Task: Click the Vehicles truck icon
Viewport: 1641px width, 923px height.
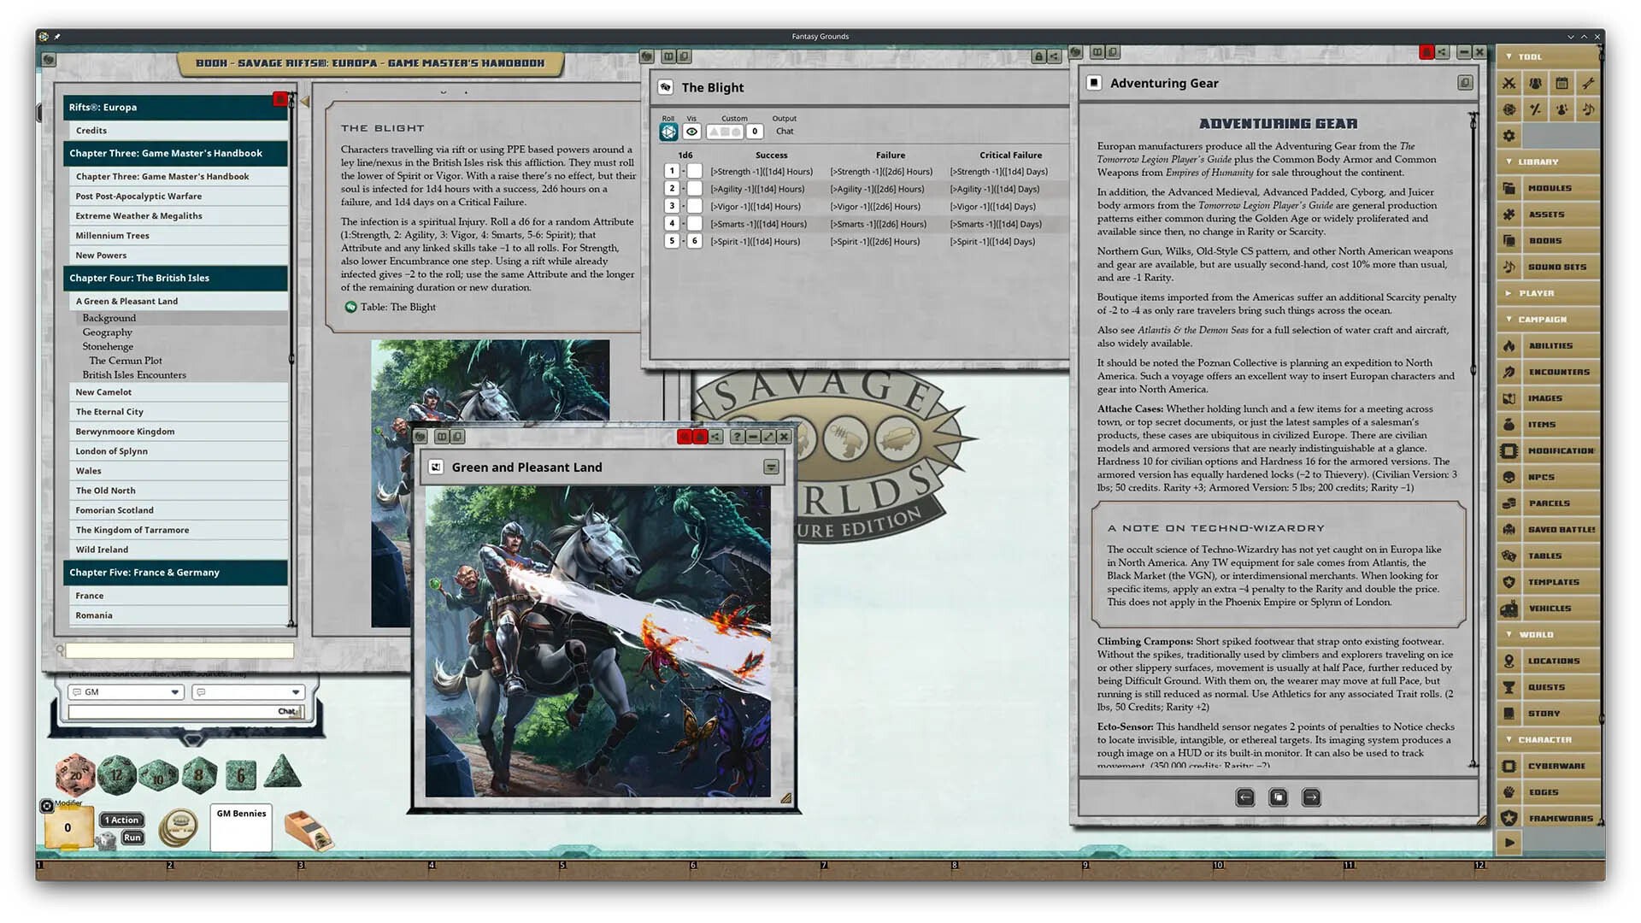Action: pyautogui.click(x=1509, y=608)
